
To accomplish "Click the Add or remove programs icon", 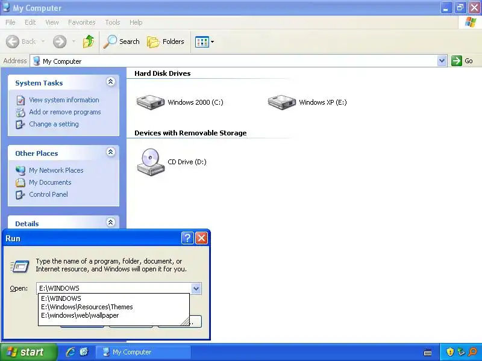I will pyautogui.click(x=20, y=113).
